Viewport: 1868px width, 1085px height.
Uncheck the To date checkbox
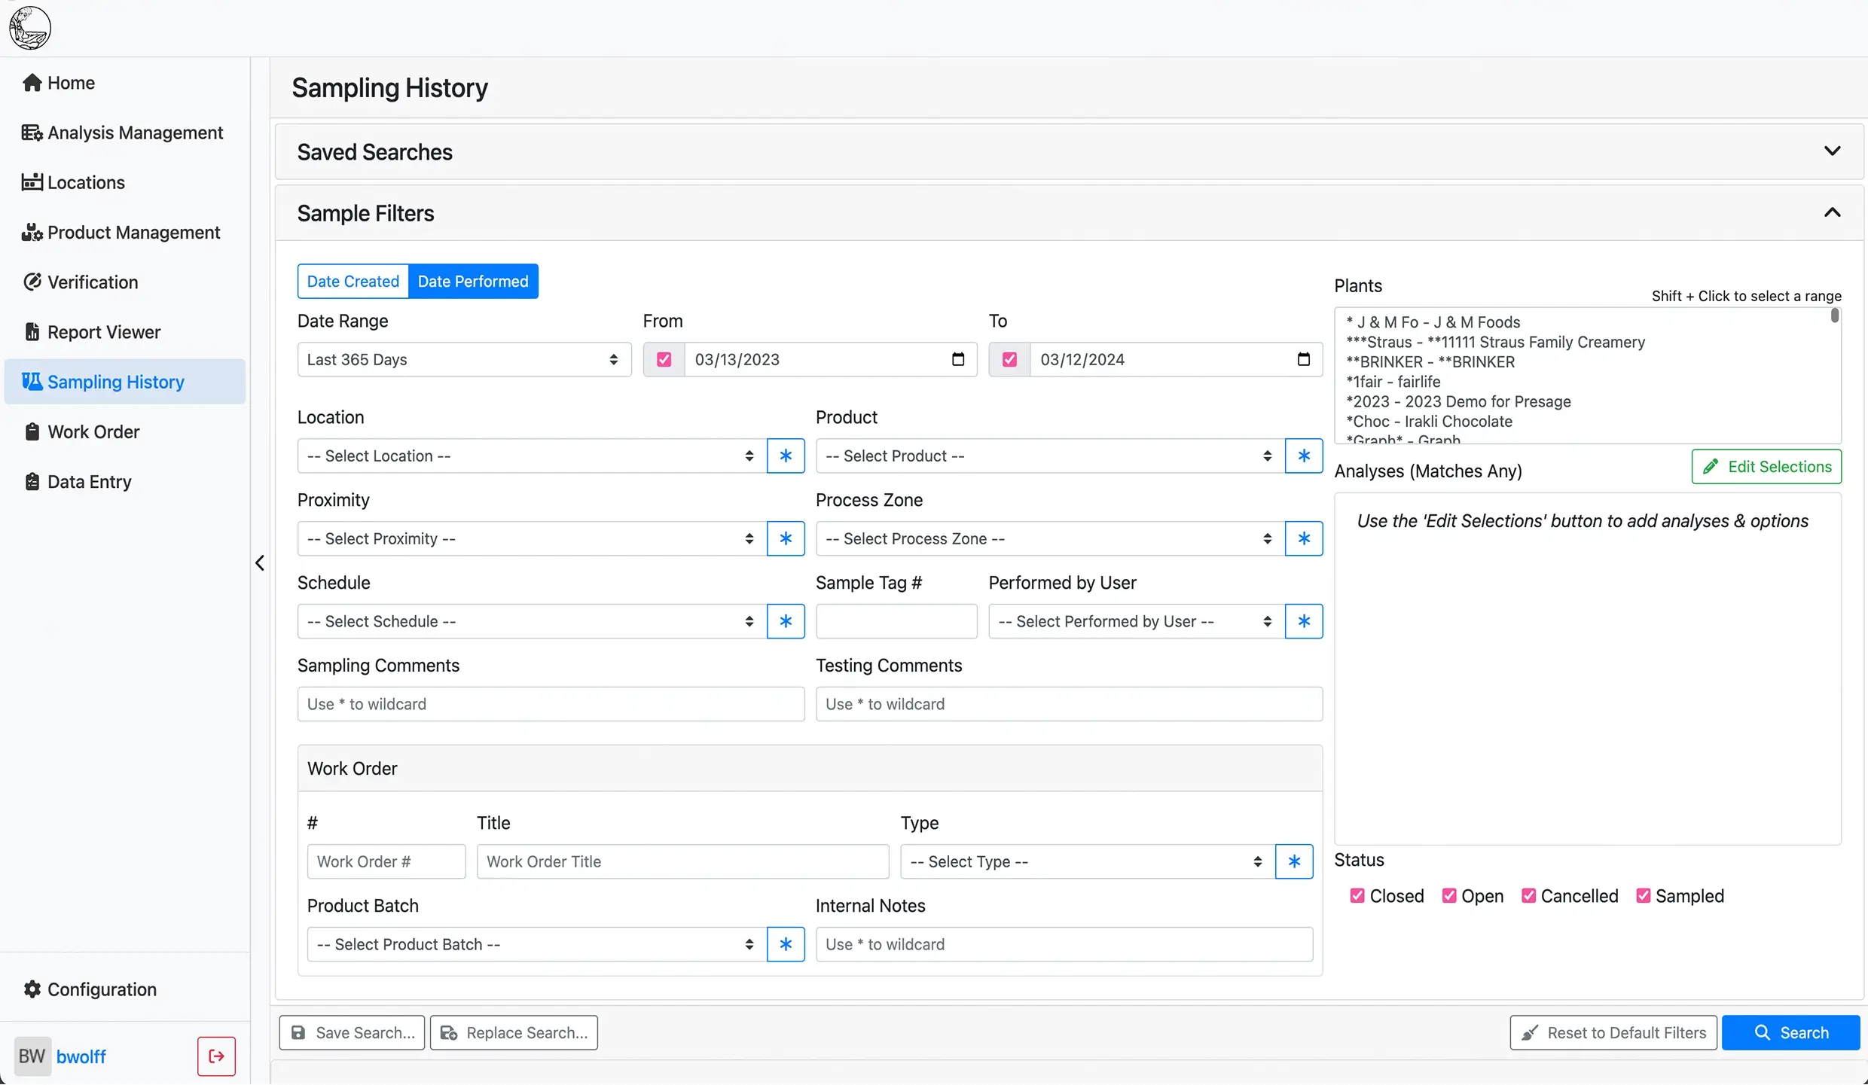coord(1009,359)
